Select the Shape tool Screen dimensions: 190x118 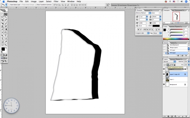(6, 38)
